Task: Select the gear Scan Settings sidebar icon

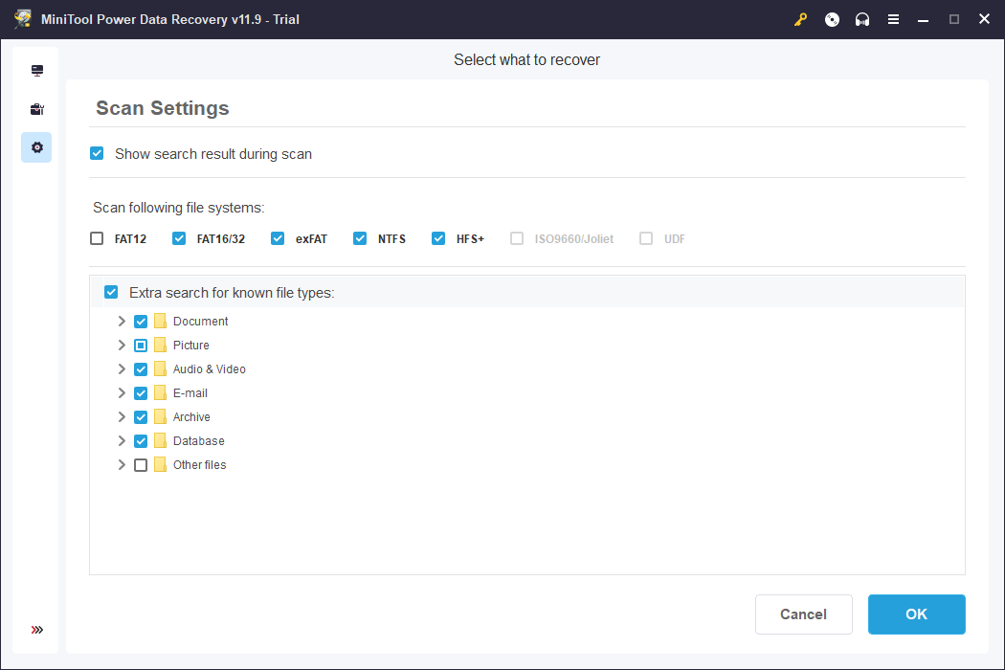Action: coord(37,147)
